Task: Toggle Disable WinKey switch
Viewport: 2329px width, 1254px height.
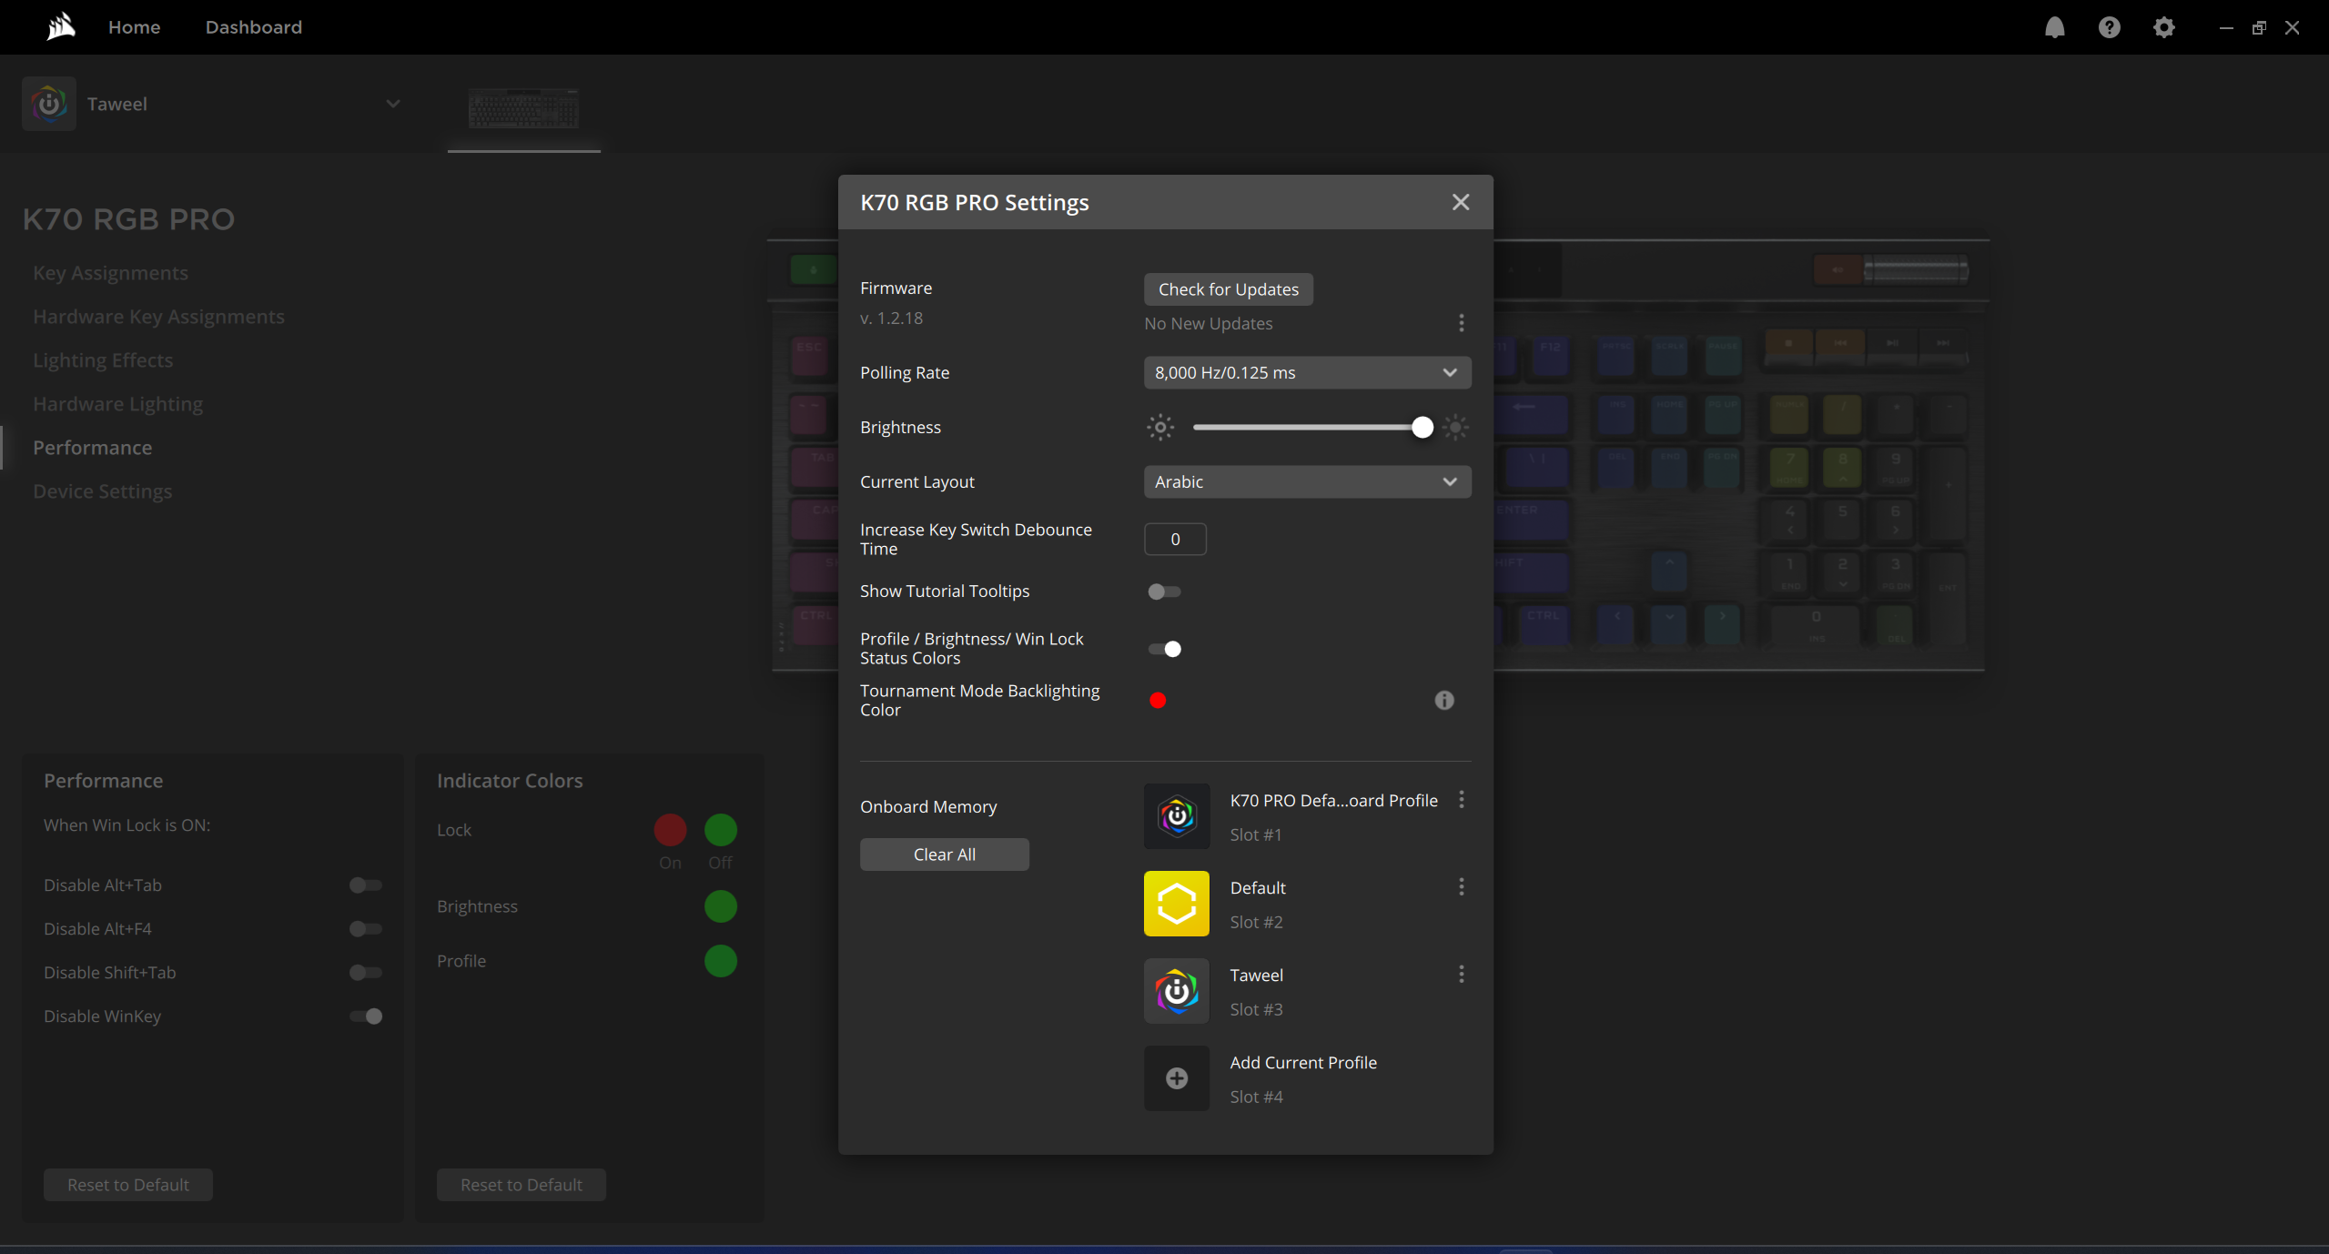Action: [x=366, y=1016]
